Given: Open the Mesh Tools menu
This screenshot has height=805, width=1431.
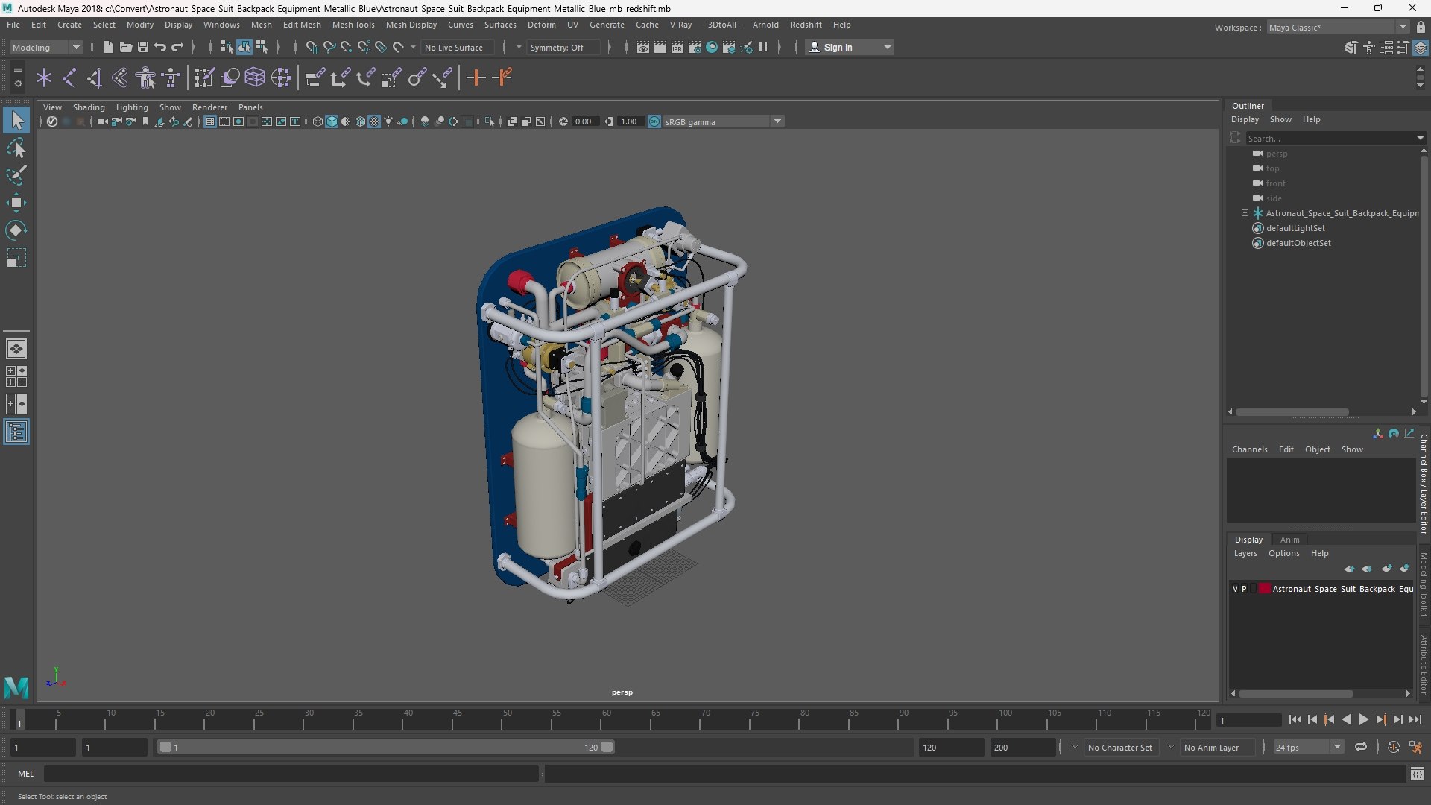Looking at the screenshot, I should click(x=353, y=25).
